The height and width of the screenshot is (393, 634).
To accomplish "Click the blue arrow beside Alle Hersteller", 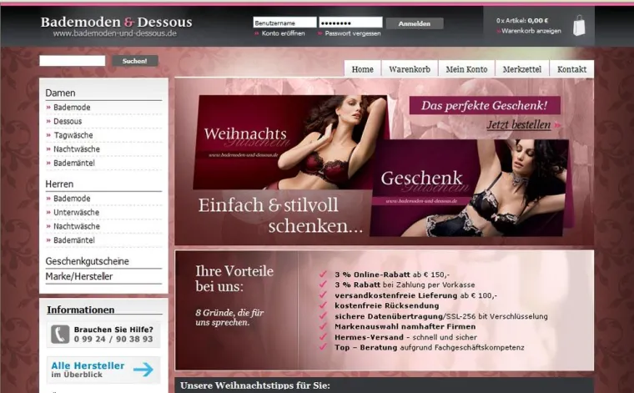I will (143, 369).
